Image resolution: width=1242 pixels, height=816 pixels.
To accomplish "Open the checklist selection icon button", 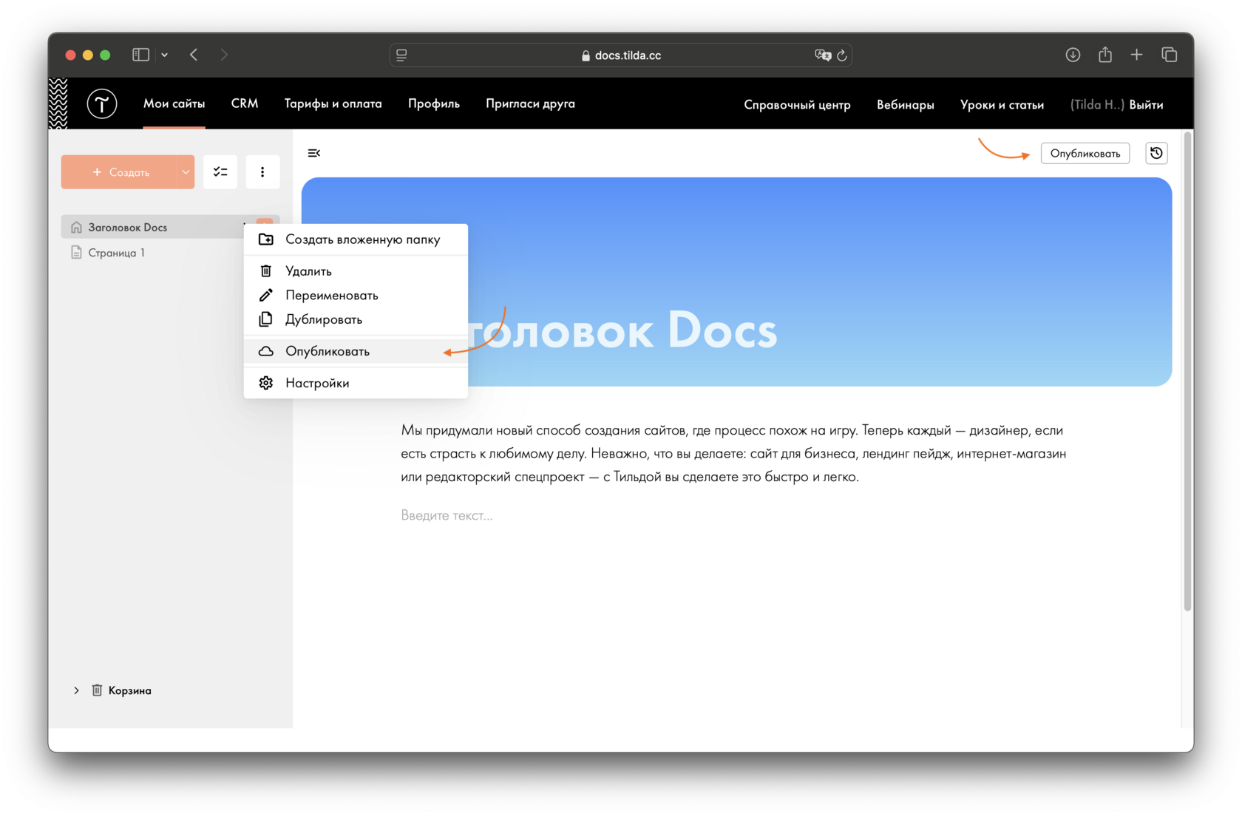I will click(x=220, y=171).
